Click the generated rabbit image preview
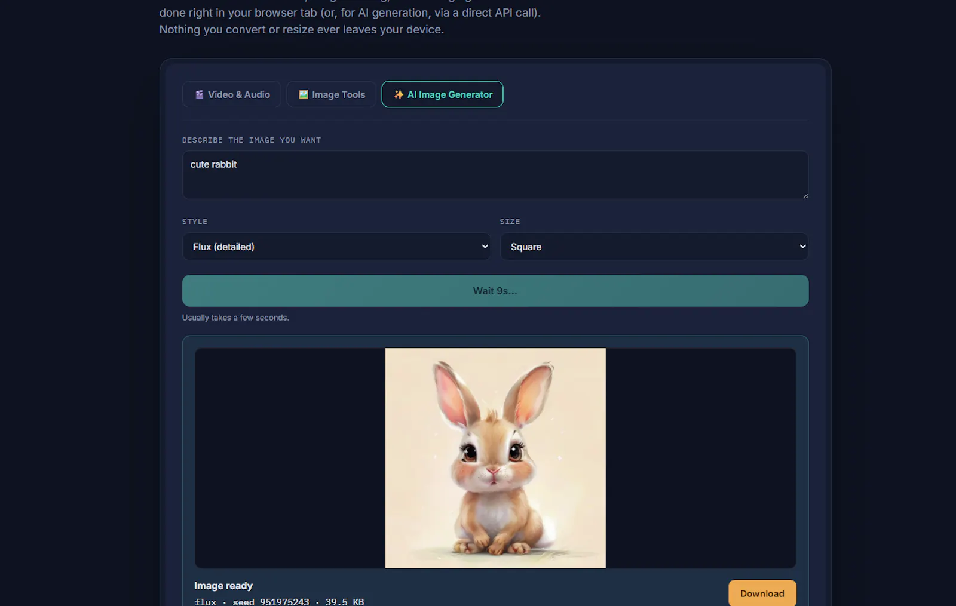This screenshot has width=956, height=606. 495,458
